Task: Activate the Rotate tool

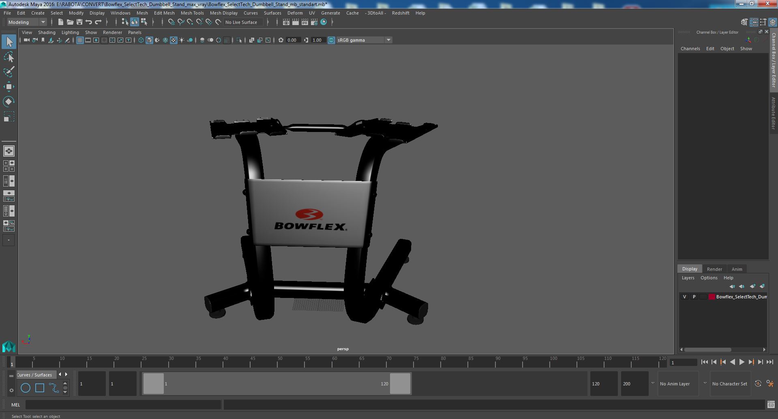Action: (9, 102)
